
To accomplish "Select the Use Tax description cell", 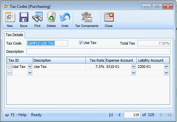I will (59, 67).
